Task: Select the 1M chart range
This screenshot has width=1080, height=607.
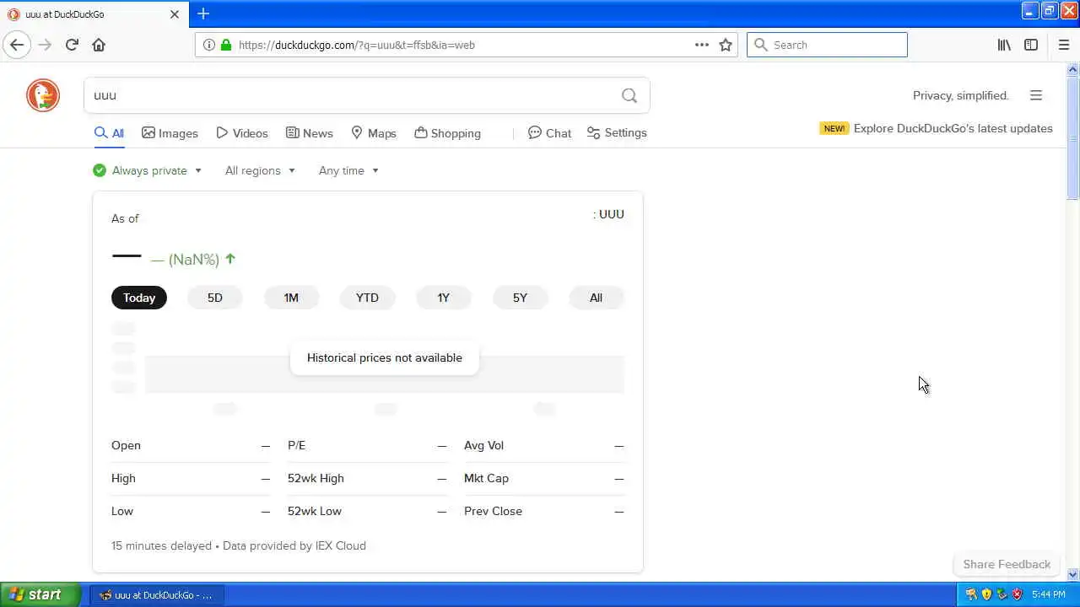Action: 291,298
